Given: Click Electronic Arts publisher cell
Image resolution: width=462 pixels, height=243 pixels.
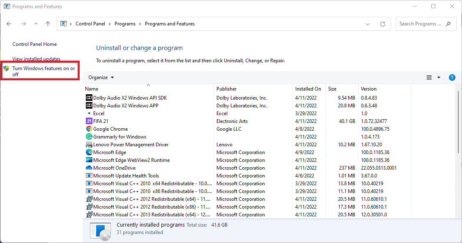Looking at the screenshot, I should point(232,121).
